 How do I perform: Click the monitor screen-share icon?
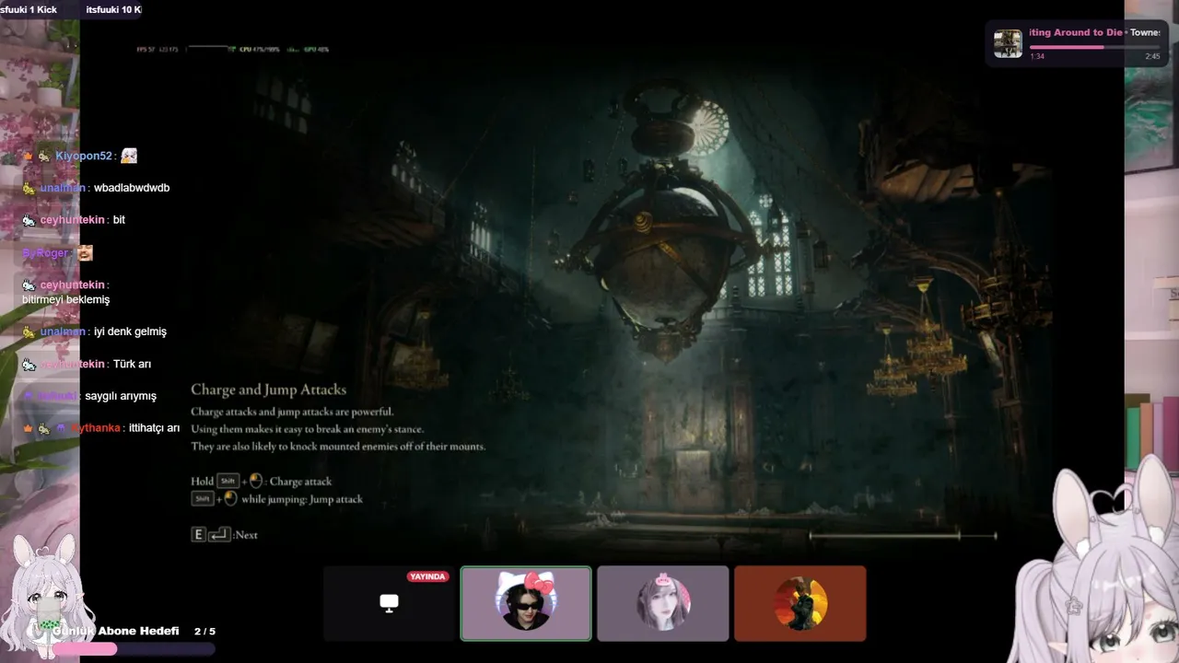pos(389,603)
